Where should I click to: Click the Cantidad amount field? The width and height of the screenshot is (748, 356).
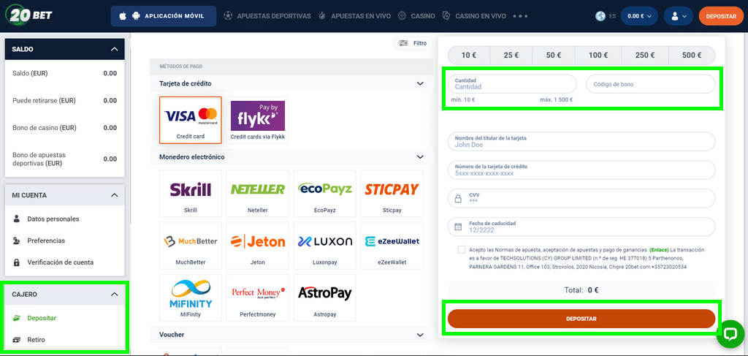[511, 84]
